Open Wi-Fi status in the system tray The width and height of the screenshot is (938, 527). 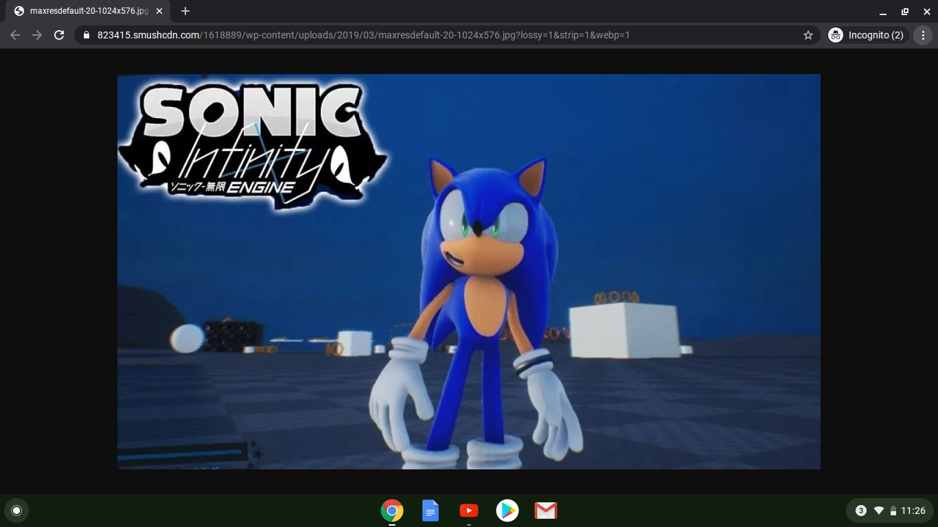[x=879, y=511]
